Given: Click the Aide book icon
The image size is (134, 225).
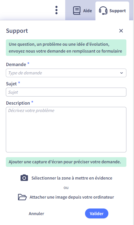Looking at the screenshot, I should point(77,11).
